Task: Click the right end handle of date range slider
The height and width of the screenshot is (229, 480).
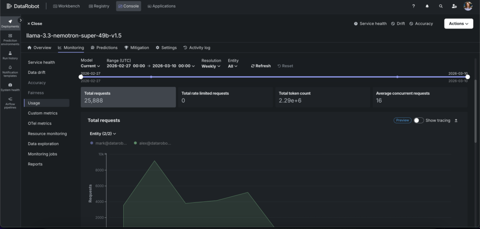Action: click(467, 77)
